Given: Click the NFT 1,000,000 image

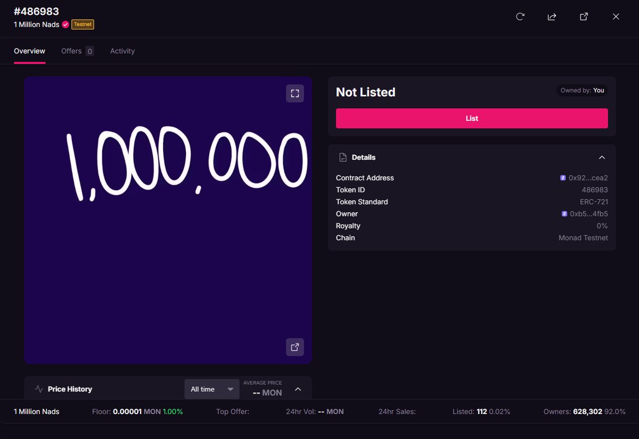Looking at the screenshot, I should [x=168, y=220].
